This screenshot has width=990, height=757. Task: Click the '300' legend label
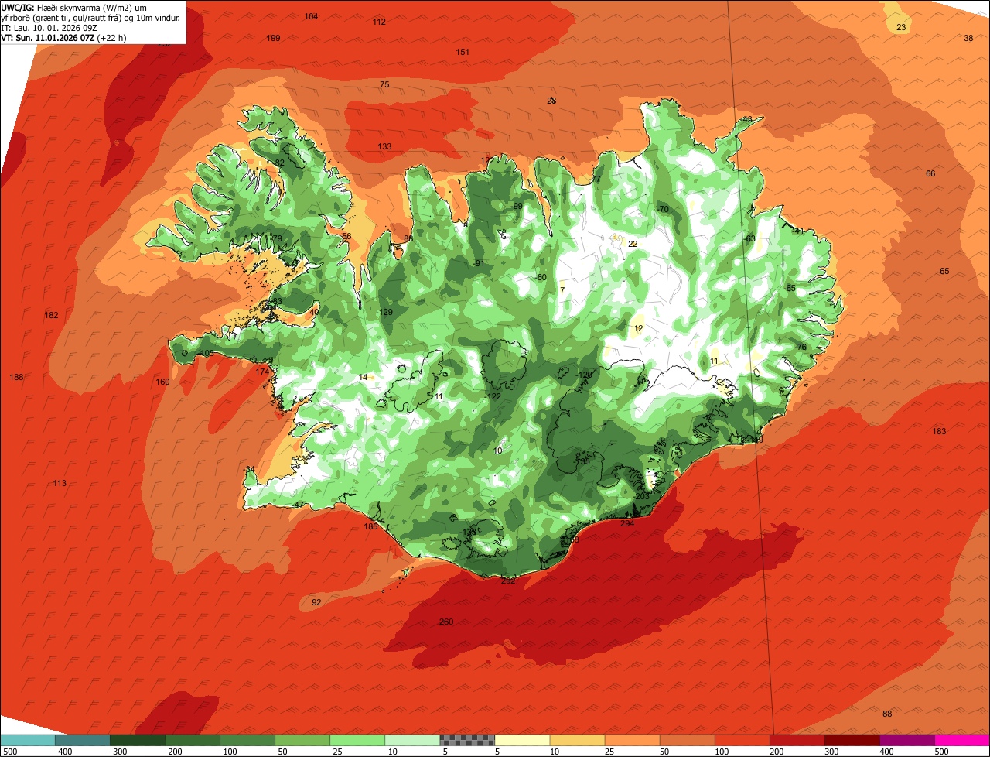coord(831,752)
